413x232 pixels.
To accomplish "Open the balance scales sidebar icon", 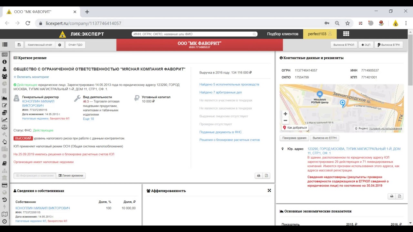I will click(x=5, y=127).
